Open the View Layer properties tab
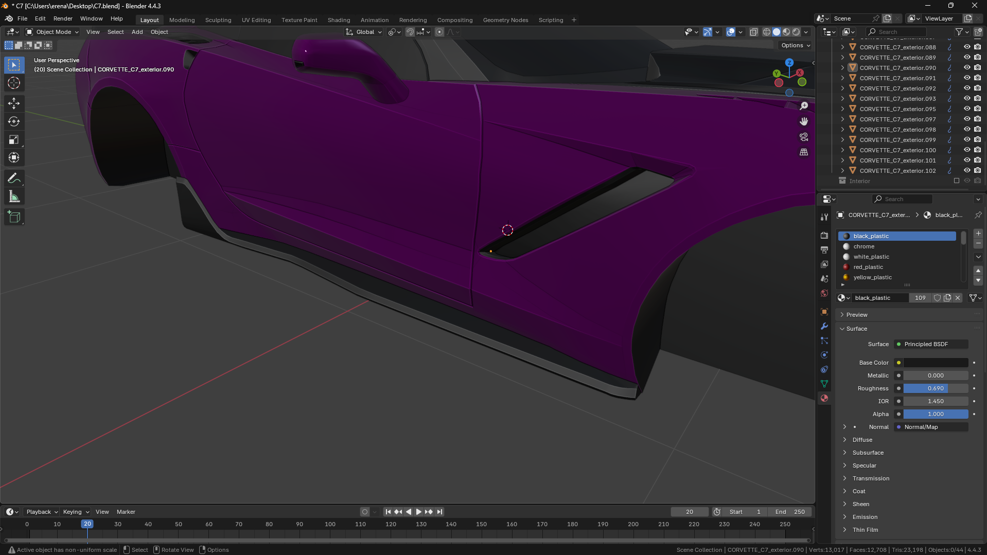 [x=824, y=264]
